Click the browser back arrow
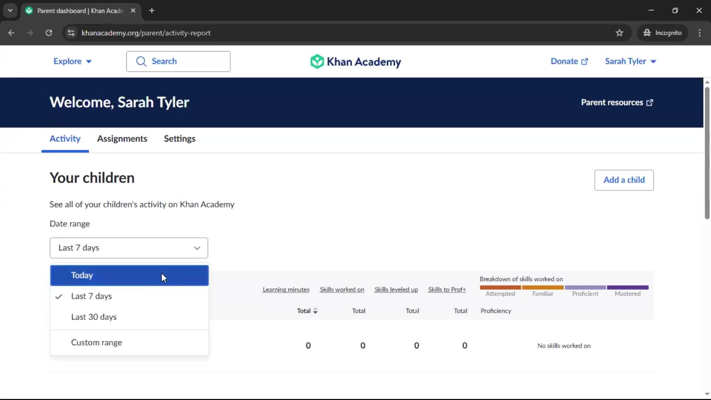The height and width of the screenshot is (400, 711). (11, 33)
